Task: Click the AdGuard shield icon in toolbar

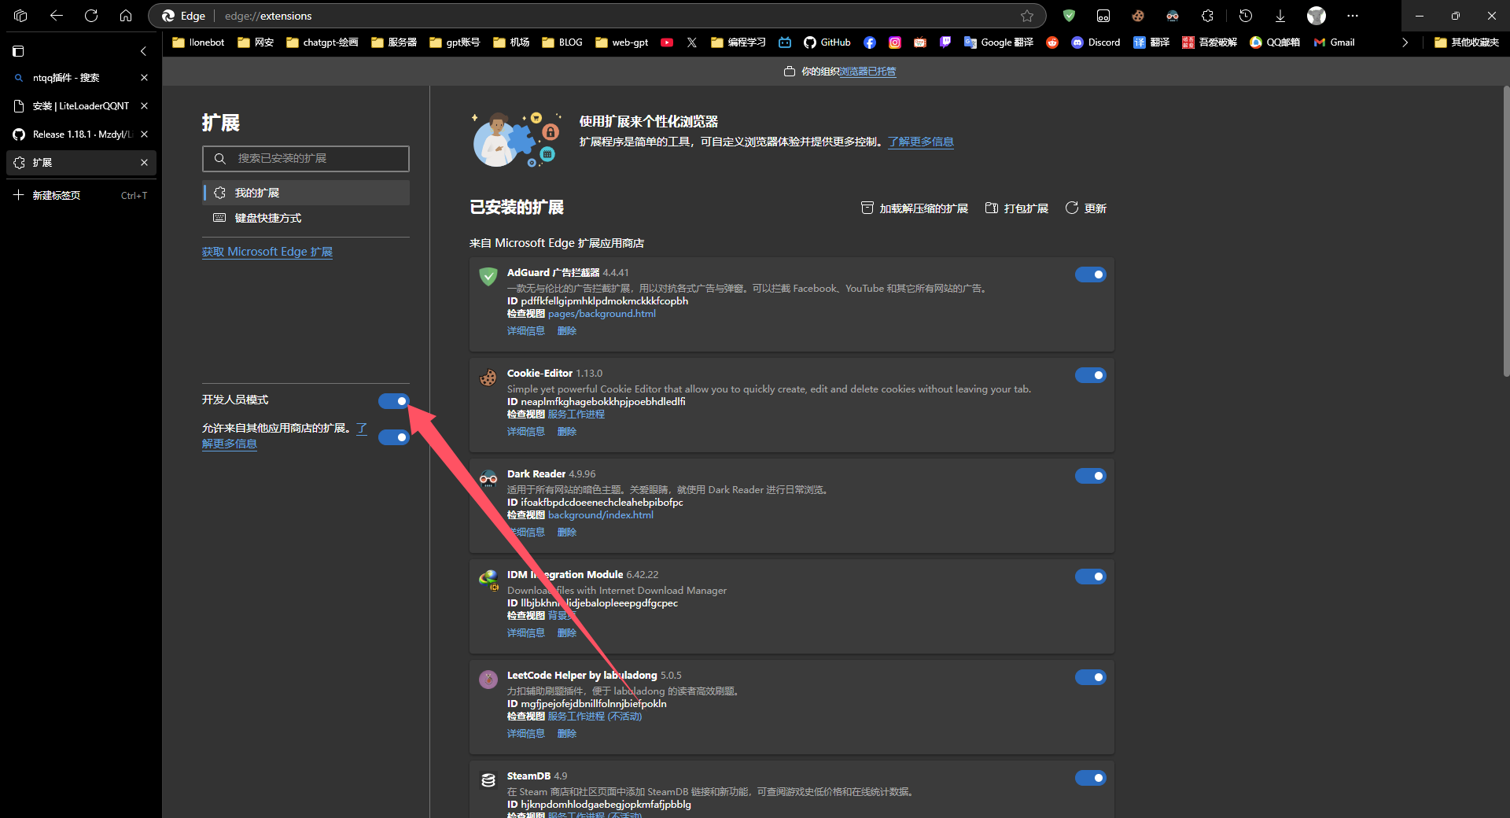Action: (1069, 16)
